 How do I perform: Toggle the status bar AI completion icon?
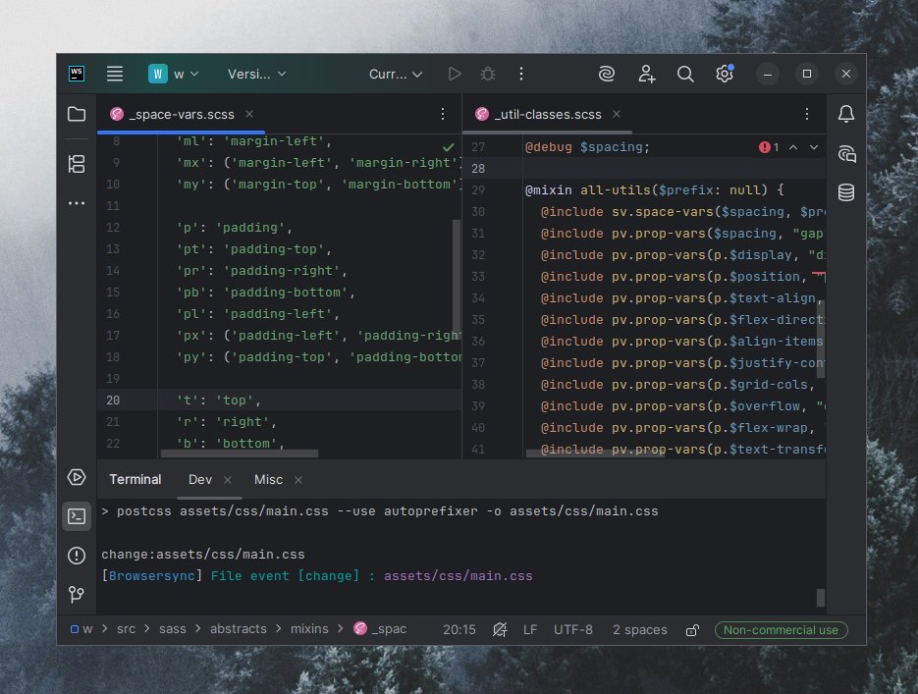pos(500,629)
